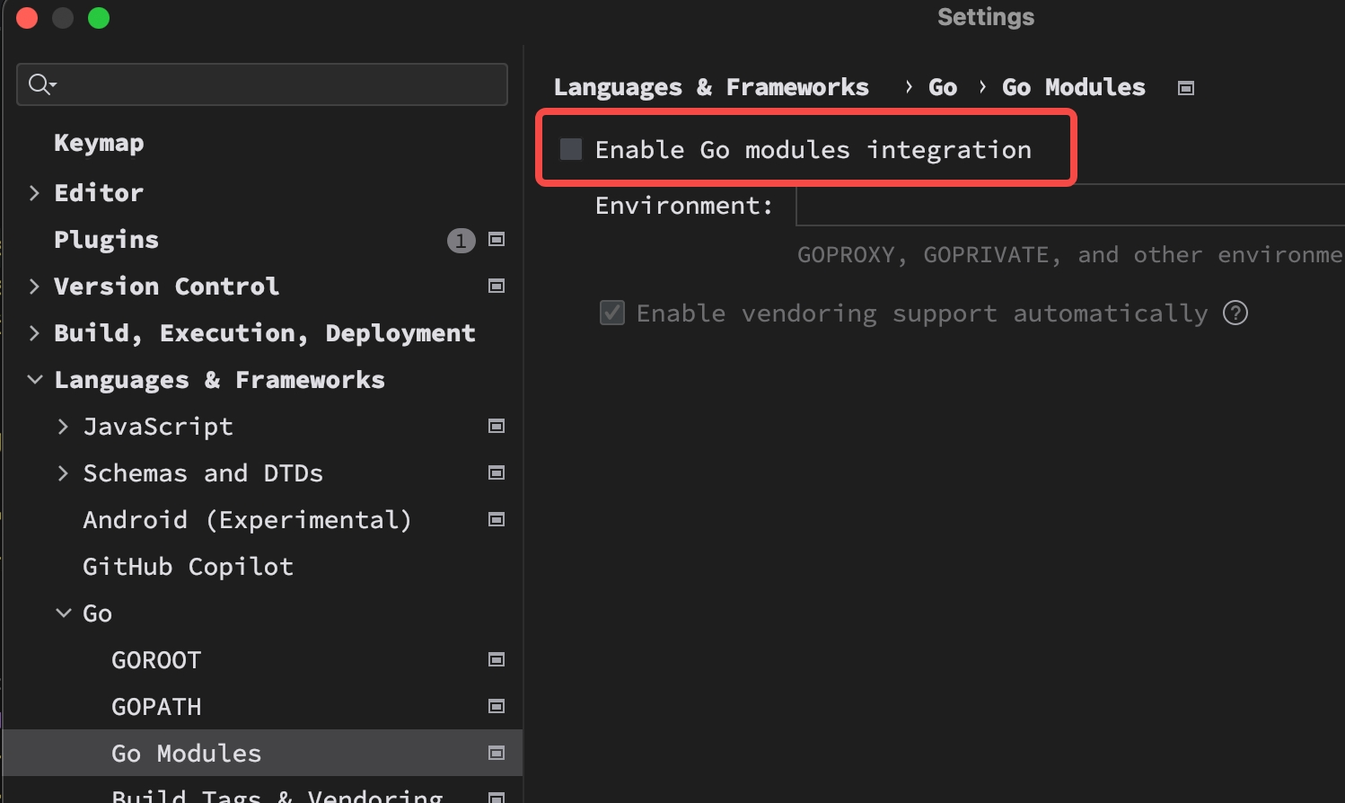Click the icon next to Schemas and DTDs

point(496,472)
